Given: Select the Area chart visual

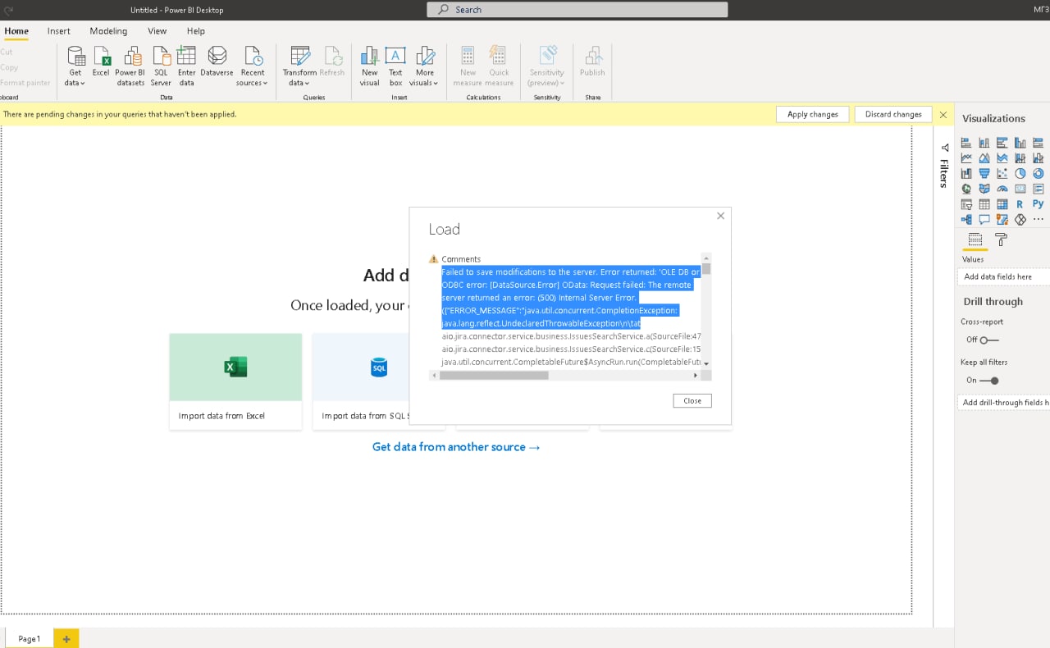Looking at the screenshot, I should tap(984, 158).
